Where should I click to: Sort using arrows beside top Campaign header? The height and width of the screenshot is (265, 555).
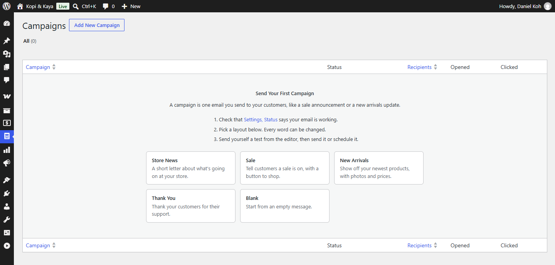[54, 67]
